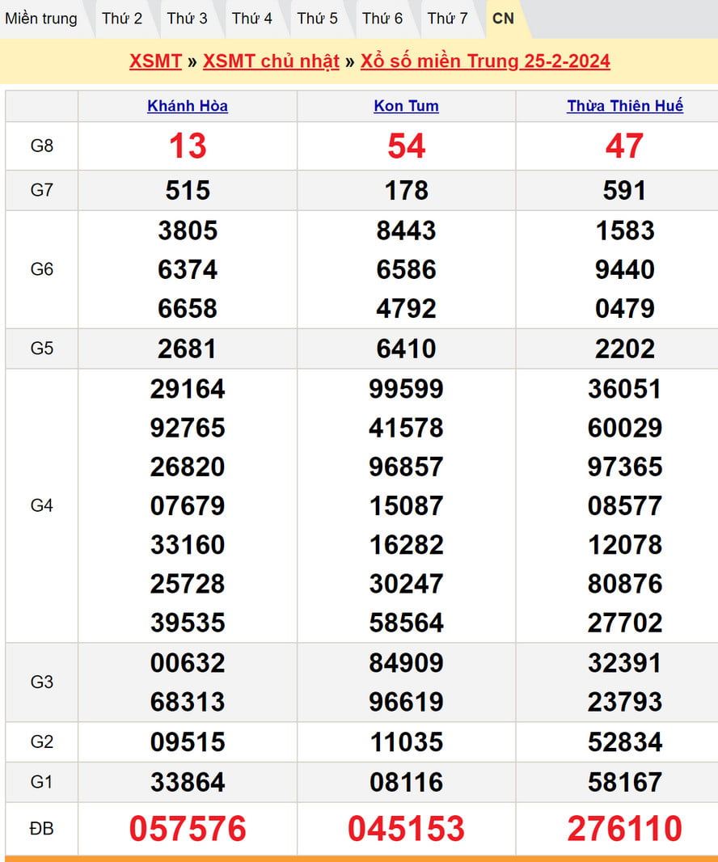The width and height of the screenshot is (718, 862).
Task: Click the active CN tab
Action: pos(503,19)
